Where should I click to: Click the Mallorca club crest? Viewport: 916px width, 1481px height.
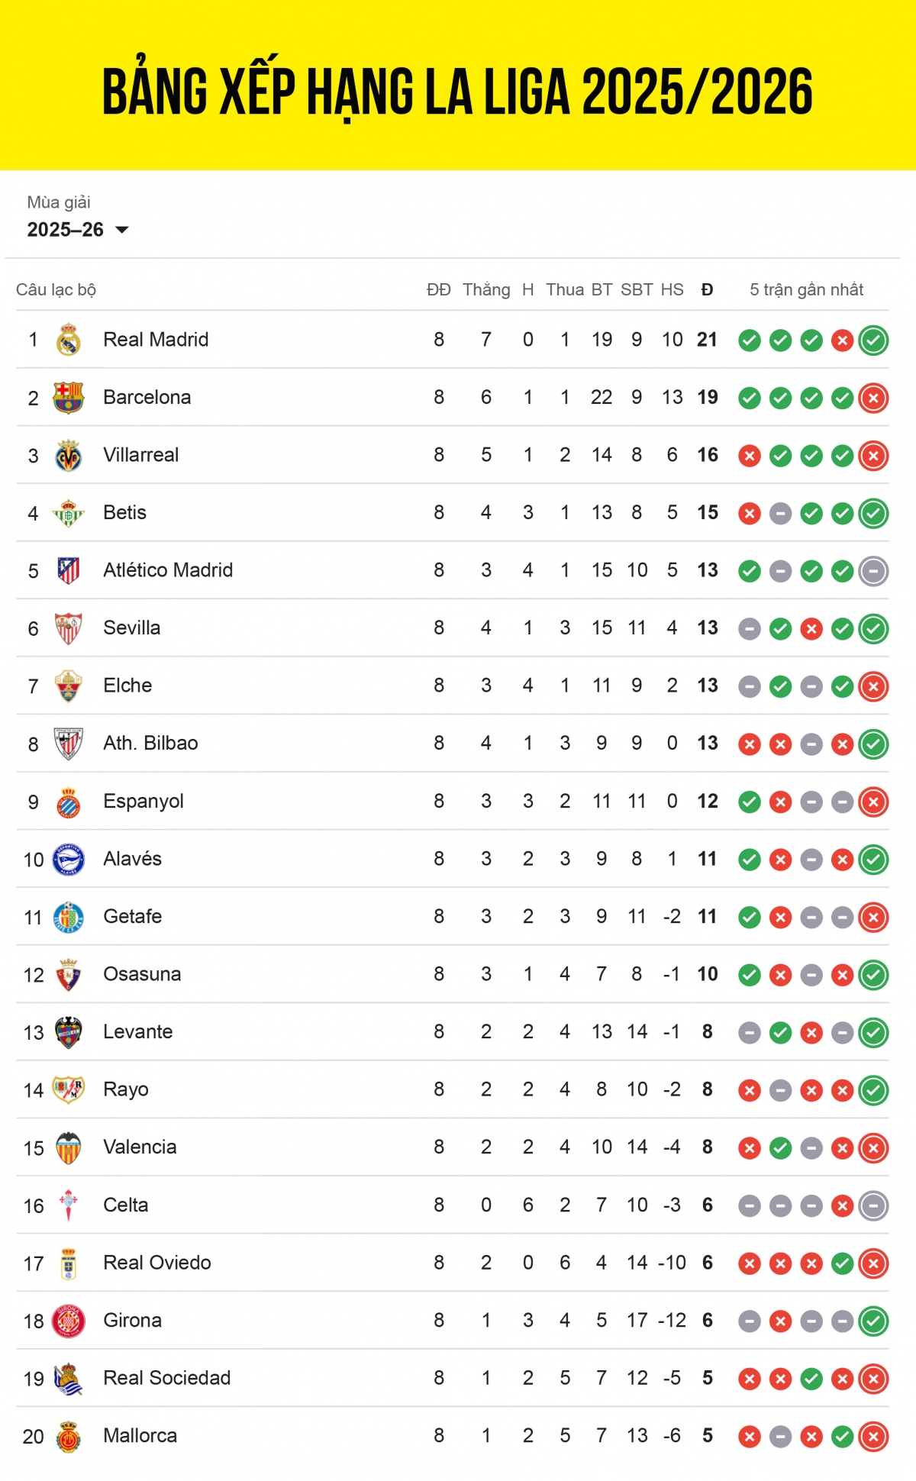click(x=69, y=1436)
